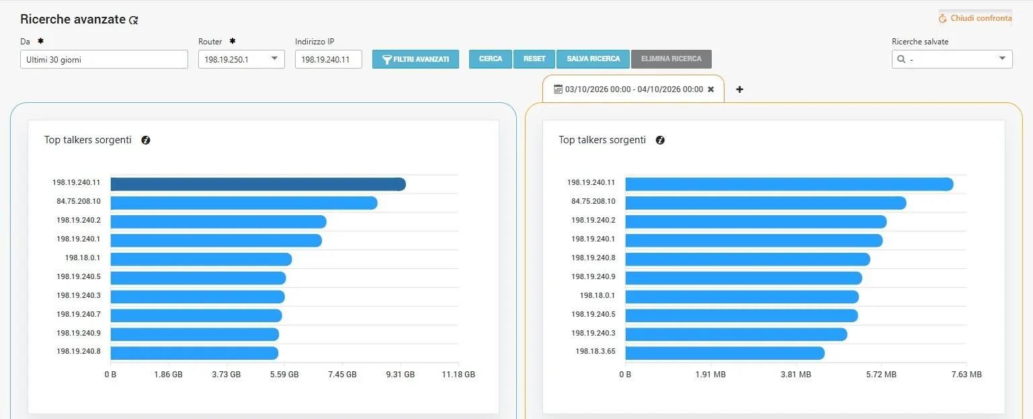
Task: Open the Router dropdown showing 198.19.250.1
Action: [242, 59]
